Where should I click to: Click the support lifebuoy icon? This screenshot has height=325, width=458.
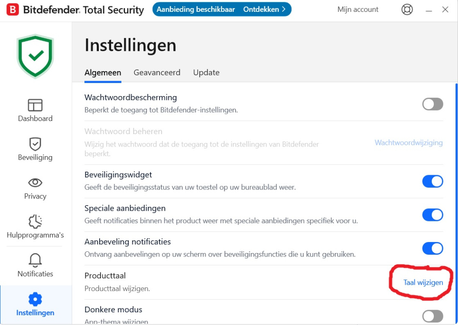[x=407, y=9]
